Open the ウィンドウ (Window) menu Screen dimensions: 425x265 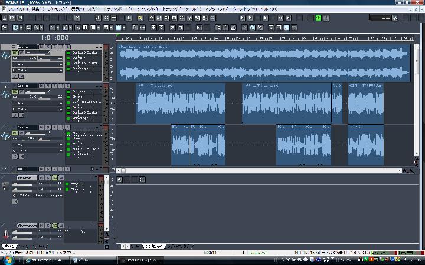245,9
